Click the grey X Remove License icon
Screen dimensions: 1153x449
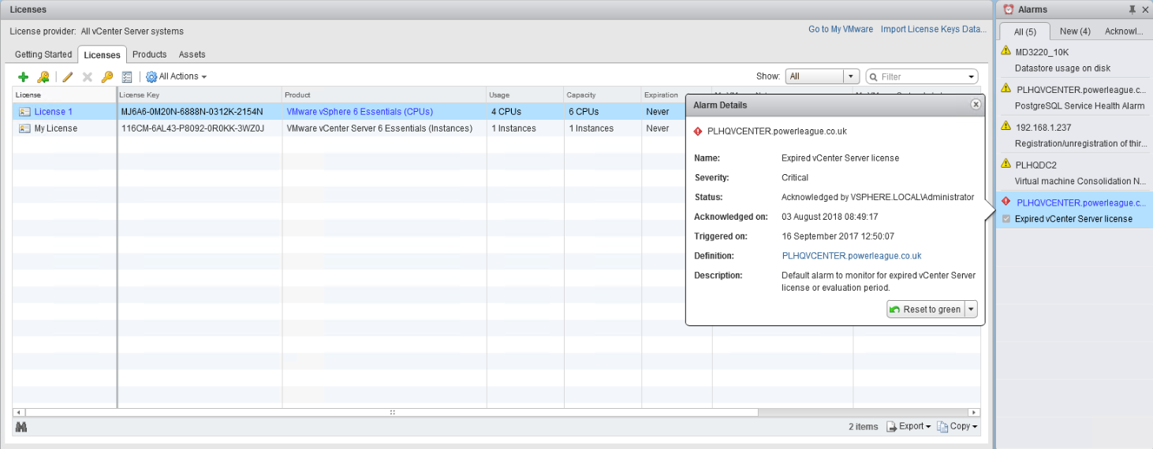click(88, 77)
